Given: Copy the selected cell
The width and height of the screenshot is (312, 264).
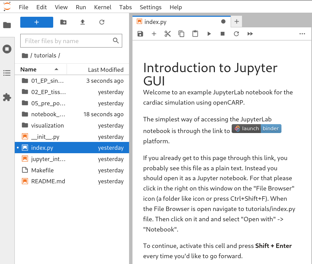Looking at the screenshot, I should click(181, 34).
